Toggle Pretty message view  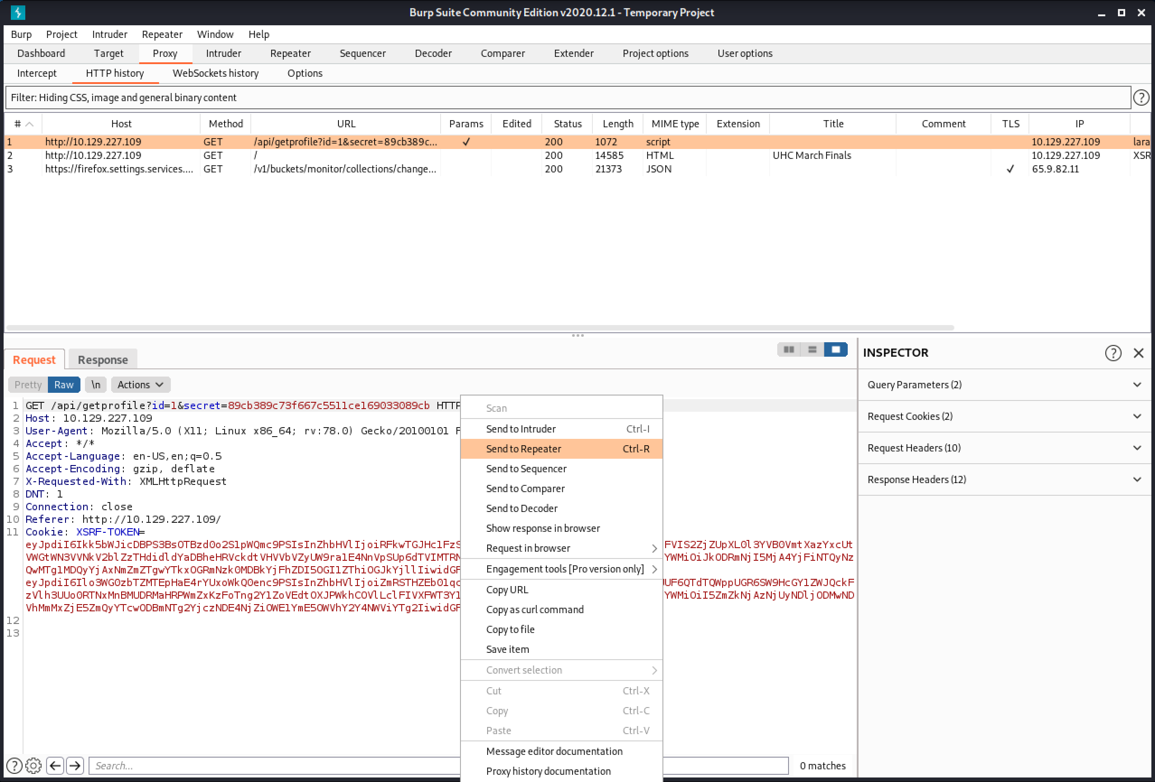click(28, 384)
